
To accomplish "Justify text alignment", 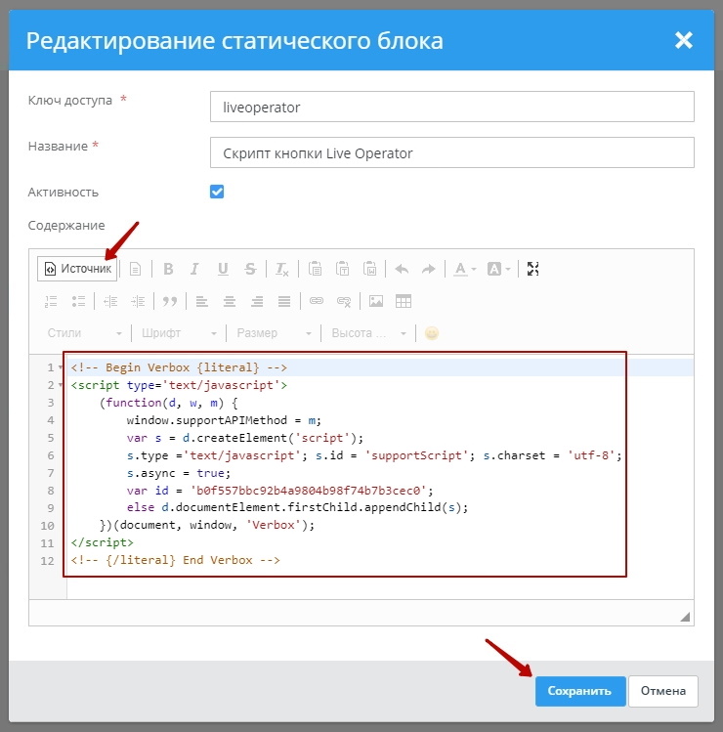I will tap(284, 301).
